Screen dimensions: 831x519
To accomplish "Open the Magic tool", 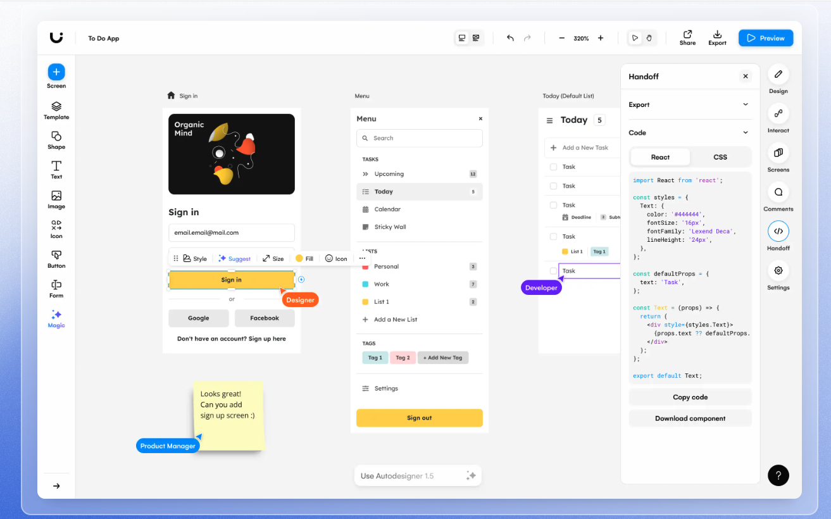I will (56, 318).
